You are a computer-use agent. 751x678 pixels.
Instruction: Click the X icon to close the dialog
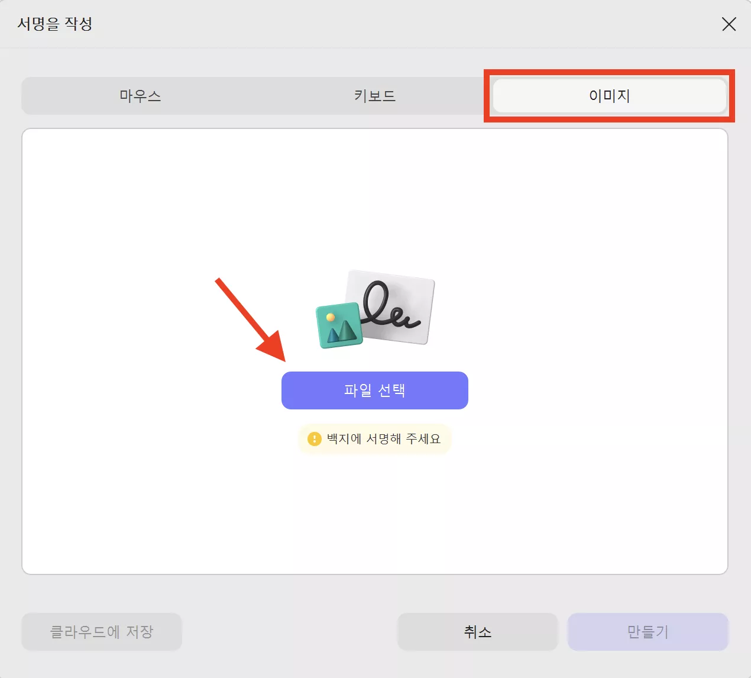729,24
